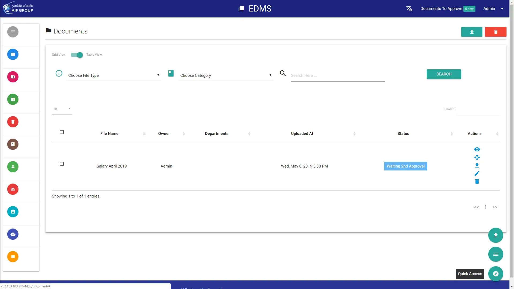Click the blue trash icon in Actions column
The width and height of the screenshot is (514, 289).
477,181
